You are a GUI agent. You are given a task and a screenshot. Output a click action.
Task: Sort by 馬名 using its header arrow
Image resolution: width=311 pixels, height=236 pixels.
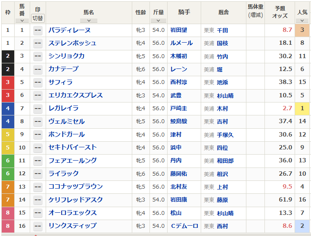(89, 20)
